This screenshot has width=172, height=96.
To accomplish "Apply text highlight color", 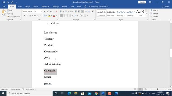I will point(49,15).
